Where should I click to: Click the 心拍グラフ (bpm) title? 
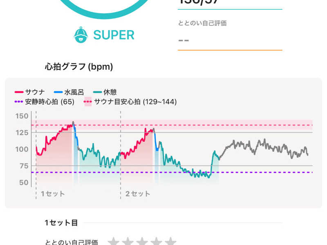pos(79,66)
